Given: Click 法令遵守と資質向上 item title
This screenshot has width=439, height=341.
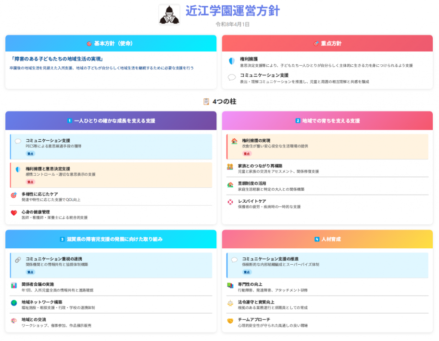Looking at the screenshot, I should coord(256,302).
